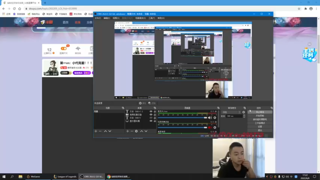Click the browser address bar URL
320x180 pixels.
click(53, 8)
